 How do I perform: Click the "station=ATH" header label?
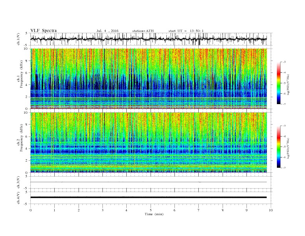143,31
